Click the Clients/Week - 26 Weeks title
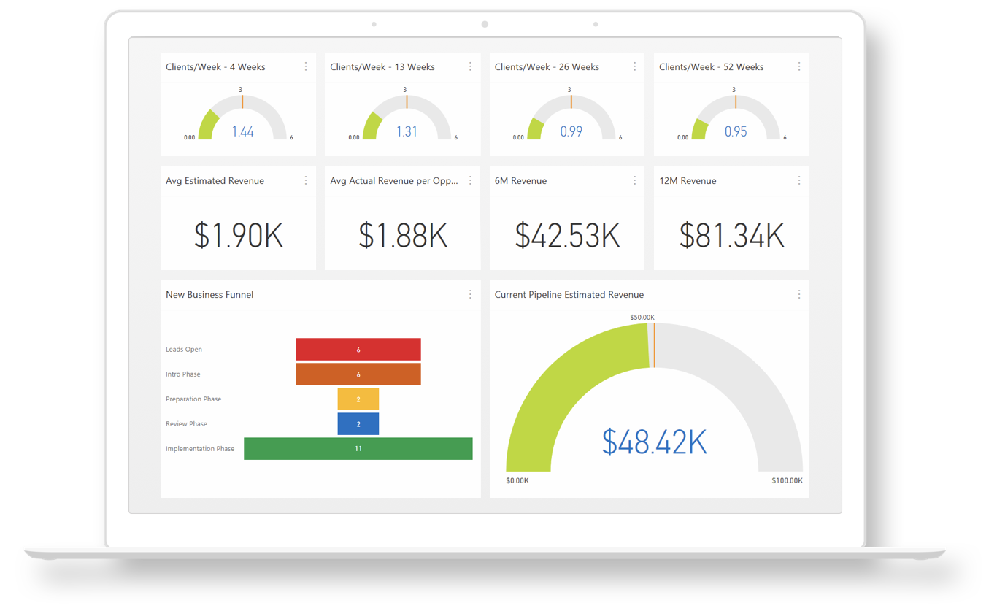Image resolution: width=997 pixels, height=611 pixels. 547,67
